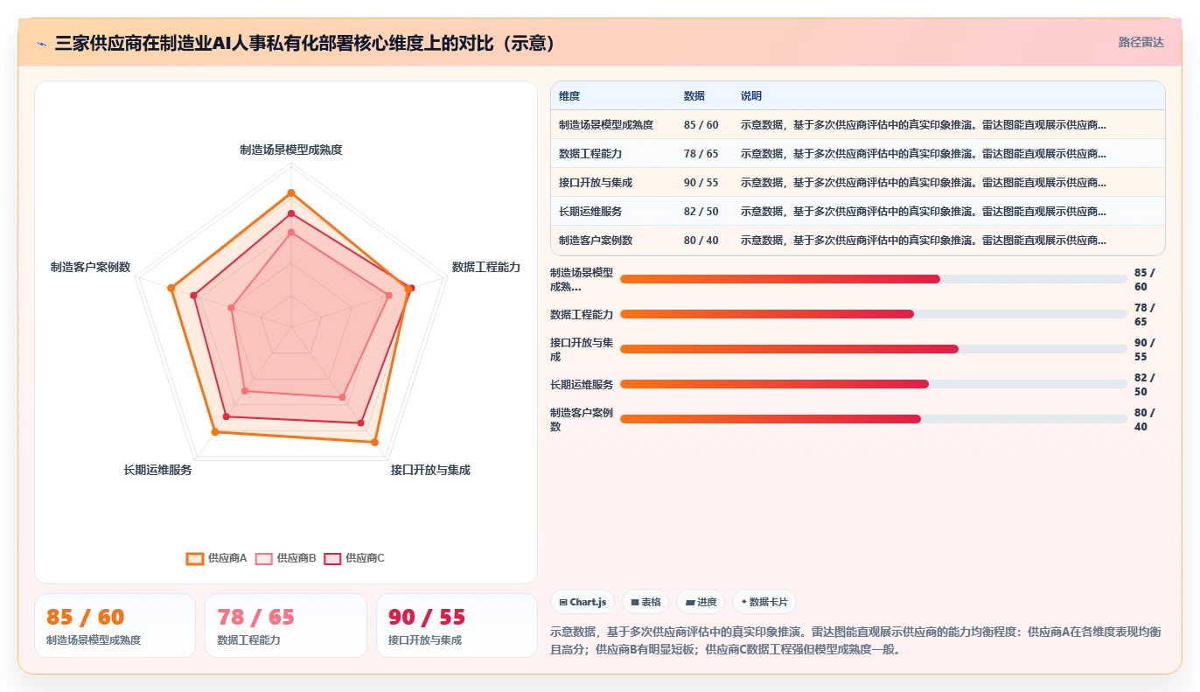1200x692 pixels.
Task: Click the radar axis label 制造场景模型成熟度
Action: point(291,150)
